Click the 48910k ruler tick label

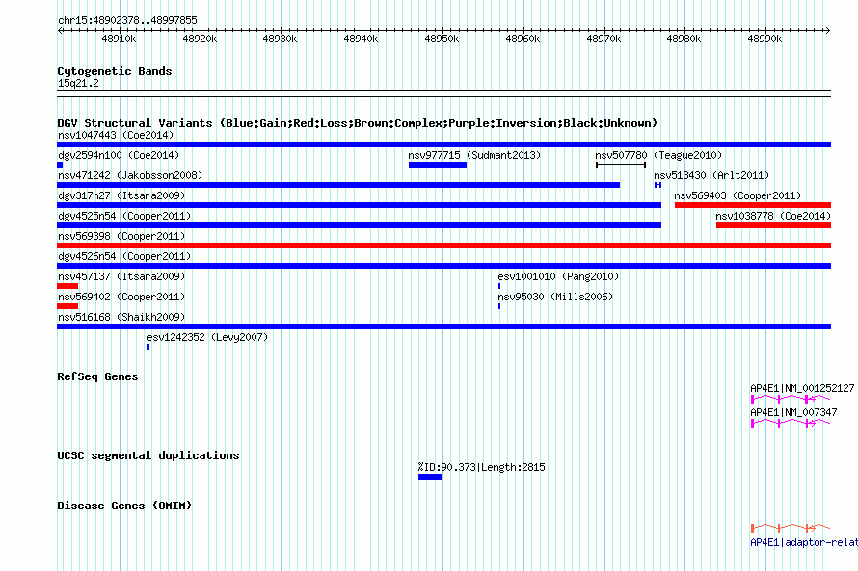[119, 39]
